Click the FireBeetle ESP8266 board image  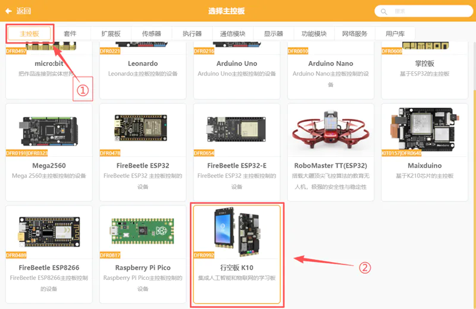pyautogui.click(x=49, y=232)
